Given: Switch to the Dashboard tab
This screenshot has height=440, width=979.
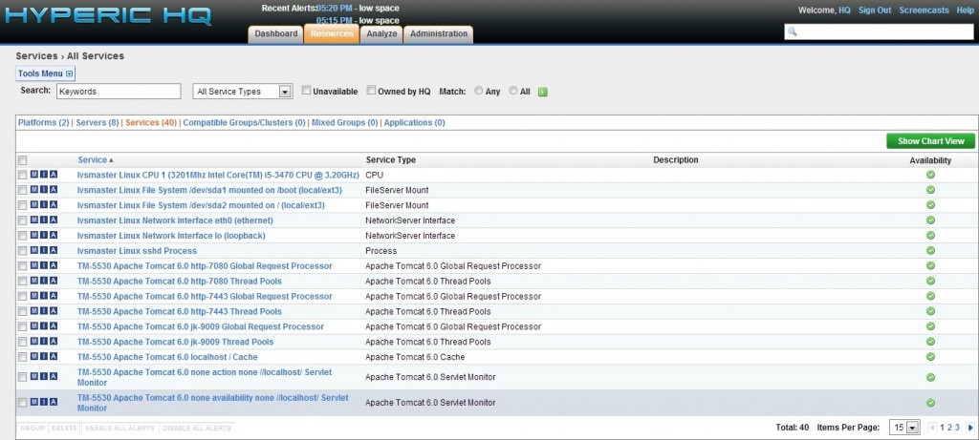Looking at the screenshot, I should (275, 34).
